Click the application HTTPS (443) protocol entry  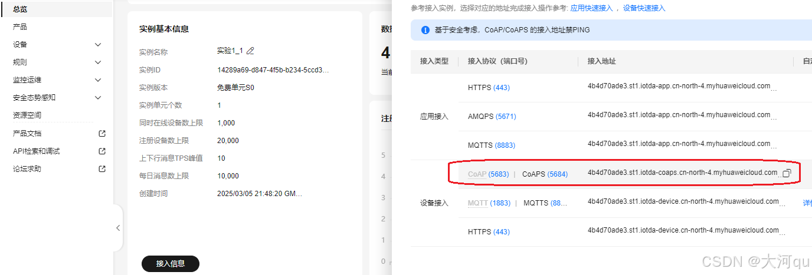click(x=489, y=88)
